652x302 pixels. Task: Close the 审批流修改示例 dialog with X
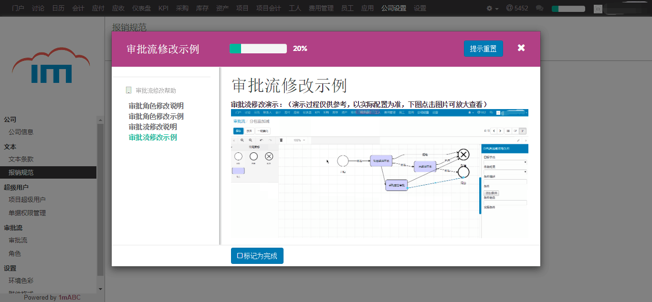click(521, 48)
